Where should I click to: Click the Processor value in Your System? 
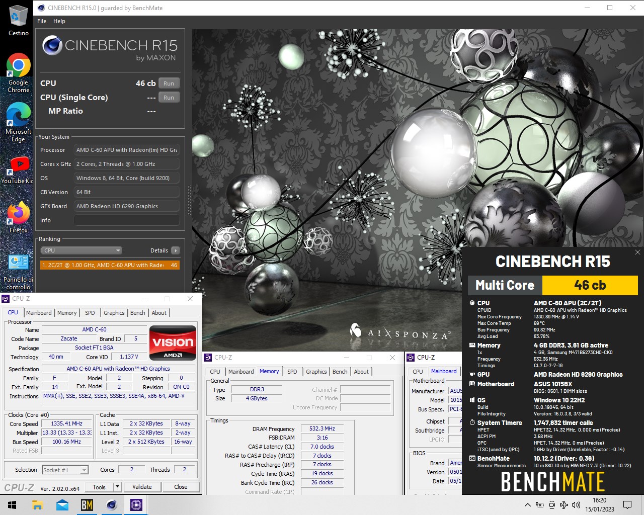127,150
